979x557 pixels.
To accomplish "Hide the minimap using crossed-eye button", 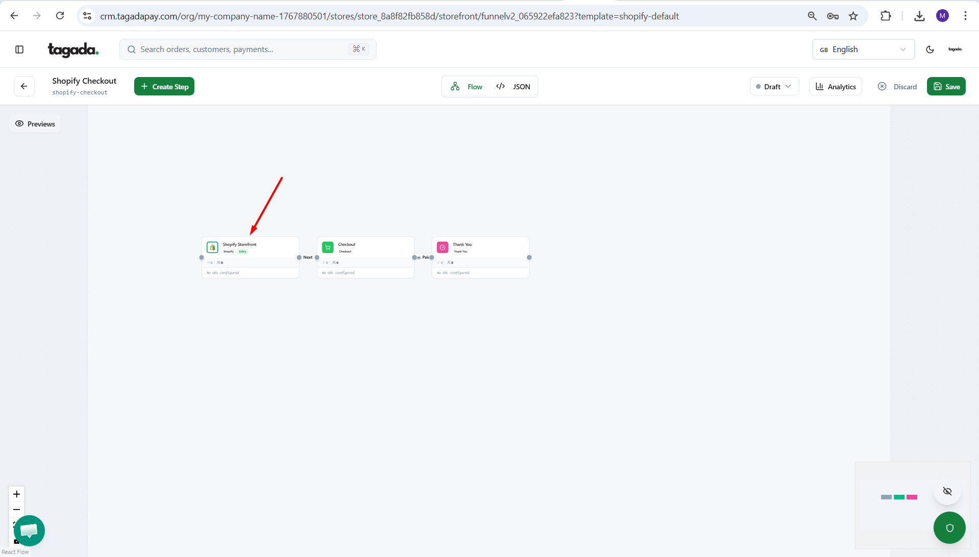I will (x=947, y=491).
